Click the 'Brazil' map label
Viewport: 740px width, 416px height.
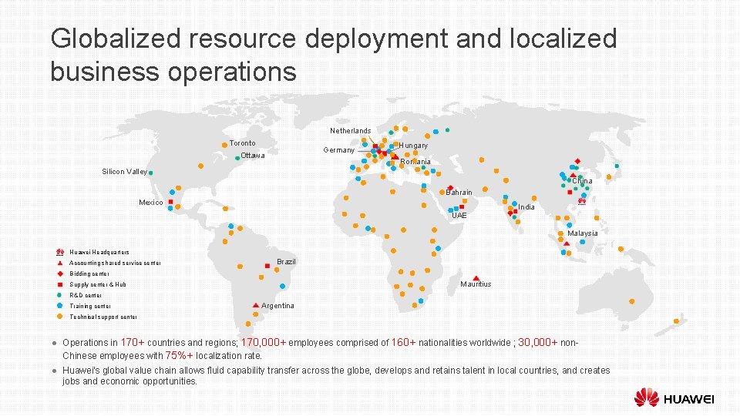point(286,261)
